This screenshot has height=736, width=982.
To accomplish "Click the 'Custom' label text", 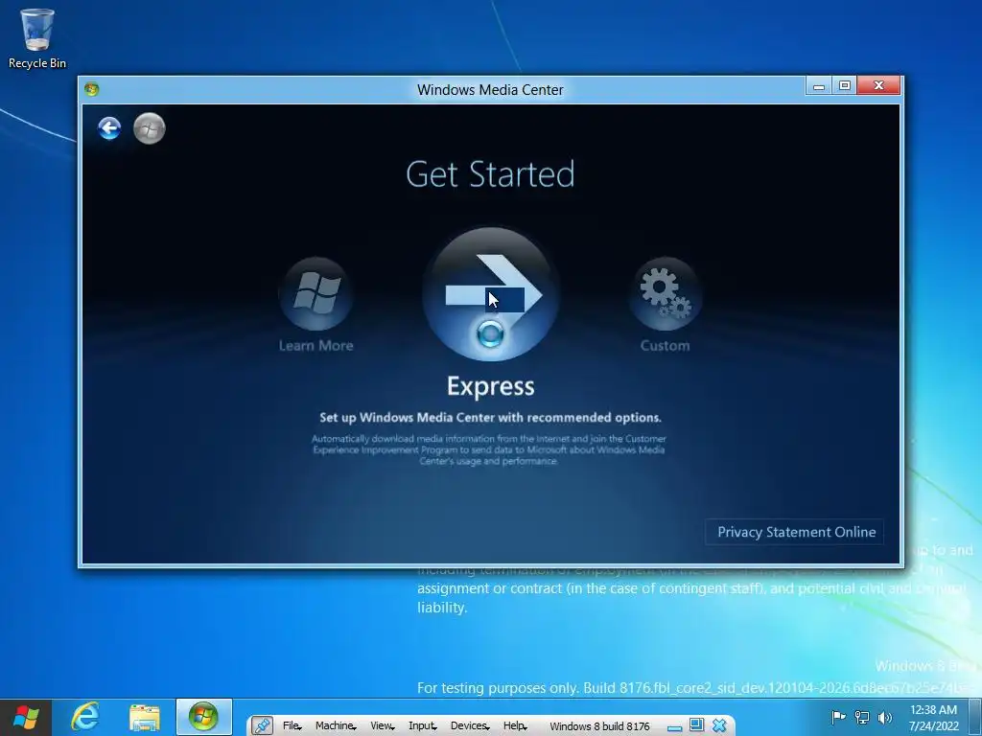I will point(666,345).
